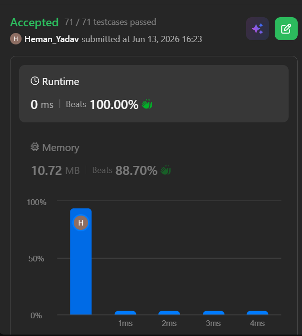Select the 3ms bar in the chart
This screenshot has width=302, height=336.
(213, 313)
